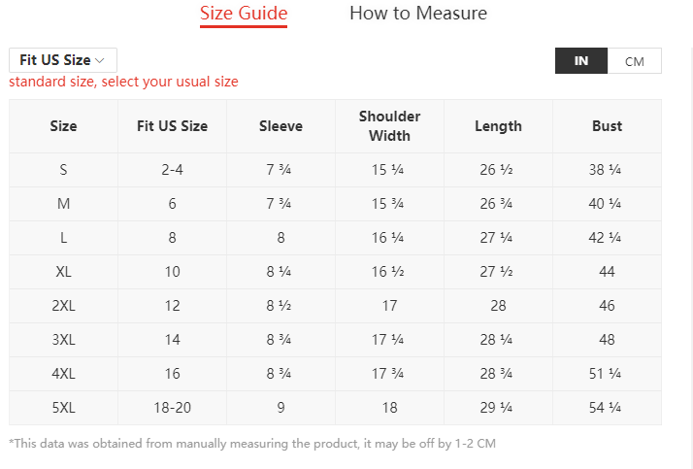Click the Sleeve column header

coord(280,126)
